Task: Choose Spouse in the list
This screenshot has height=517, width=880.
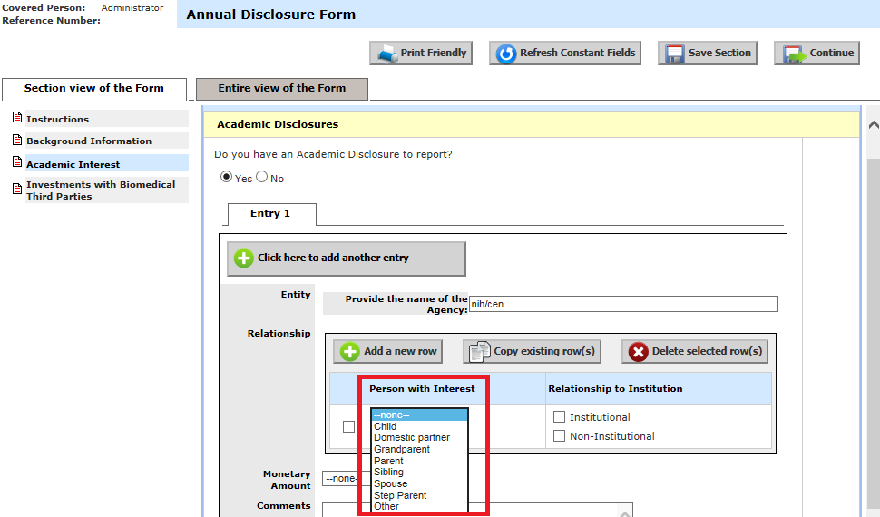Action: click(419, 483)
